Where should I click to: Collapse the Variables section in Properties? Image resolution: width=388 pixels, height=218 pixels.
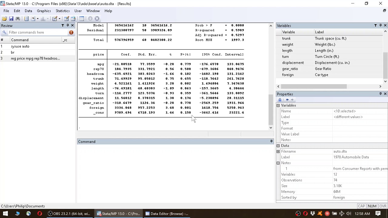(278, 105)
